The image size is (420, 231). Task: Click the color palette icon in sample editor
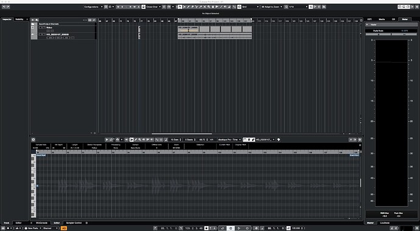278,139
